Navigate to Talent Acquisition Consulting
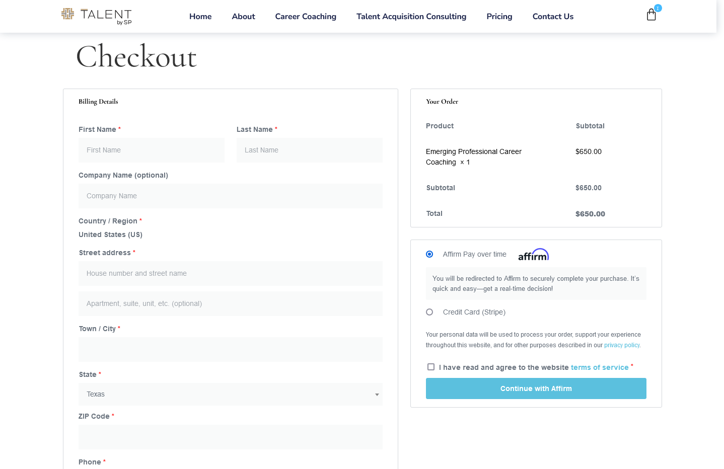 tap(411, 17)
